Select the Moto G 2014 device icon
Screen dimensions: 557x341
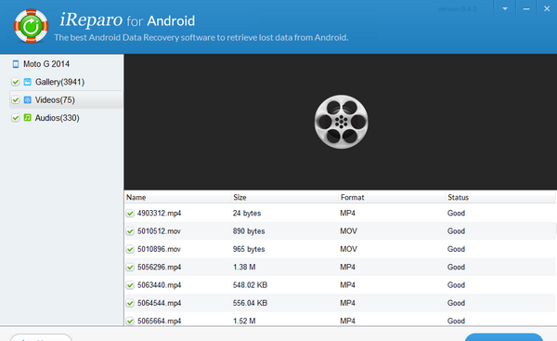click(16, 64)
